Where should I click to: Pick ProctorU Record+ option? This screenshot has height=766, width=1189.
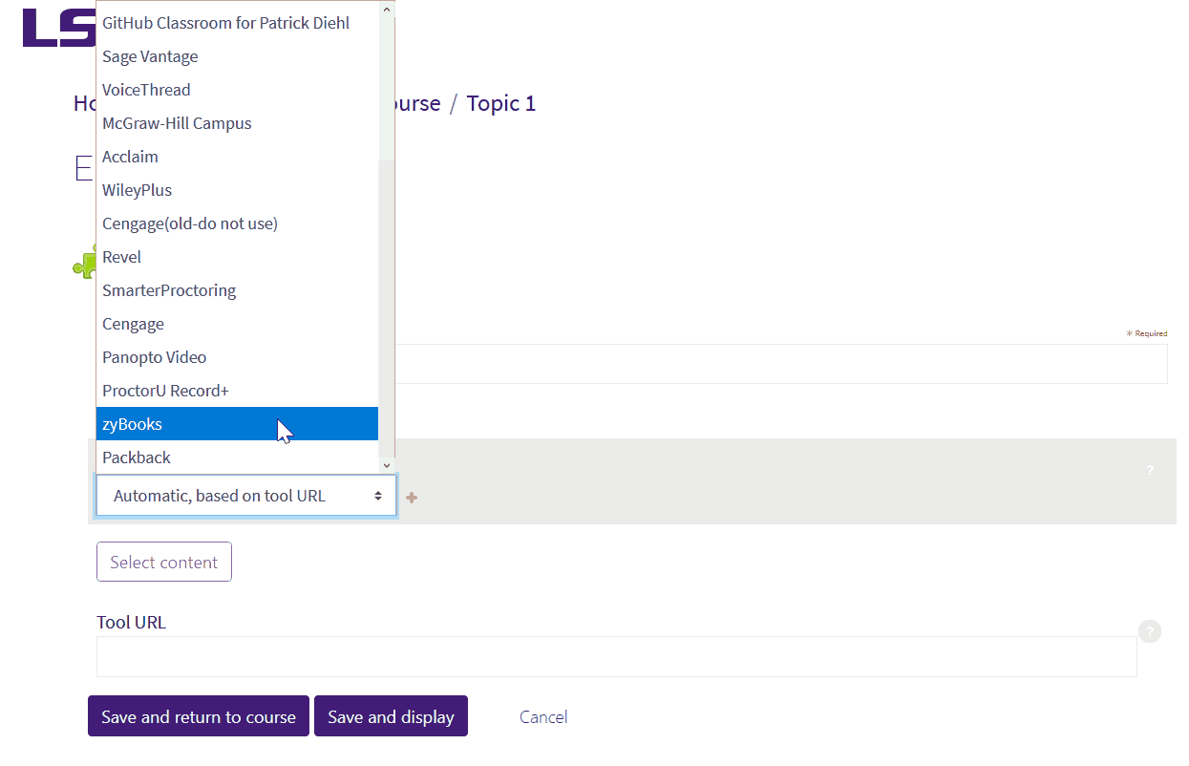(x=237, y=391)
